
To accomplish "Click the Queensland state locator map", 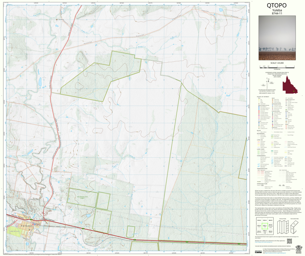I will click(x=290, y=85).
